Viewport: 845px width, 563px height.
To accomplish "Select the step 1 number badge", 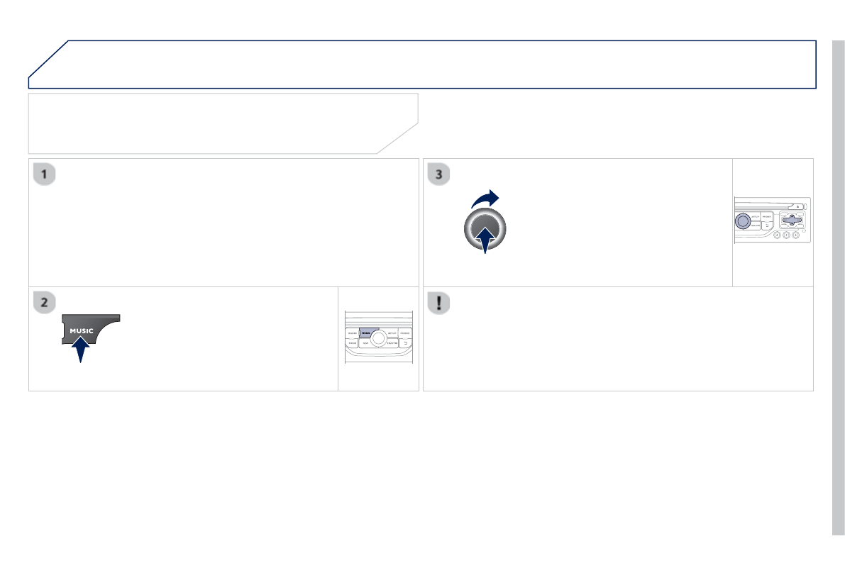I will (x=44, y=174).
